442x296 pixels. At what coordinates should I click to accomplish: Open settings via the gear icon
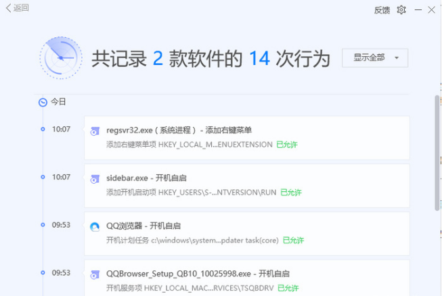coord(401,10)
